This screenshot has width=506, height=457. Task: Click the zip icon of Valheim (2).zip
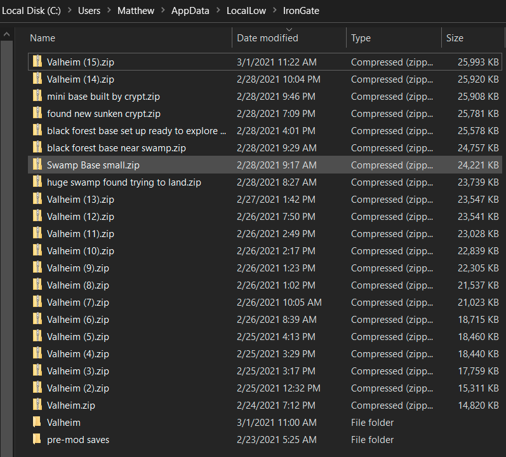pos(37,387)
